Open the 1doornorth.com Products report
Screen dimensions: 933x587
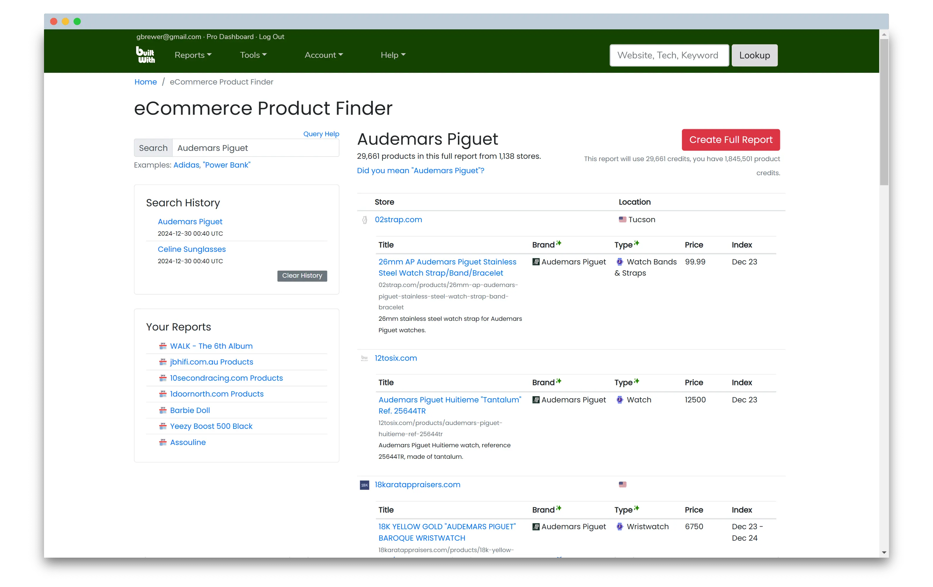coord(217,394)
